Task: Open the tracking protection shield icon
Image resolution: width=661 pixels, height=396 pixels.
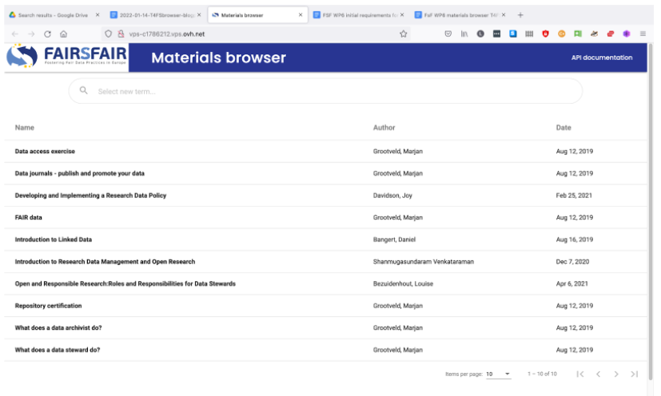Action: (x=109, y=34)
